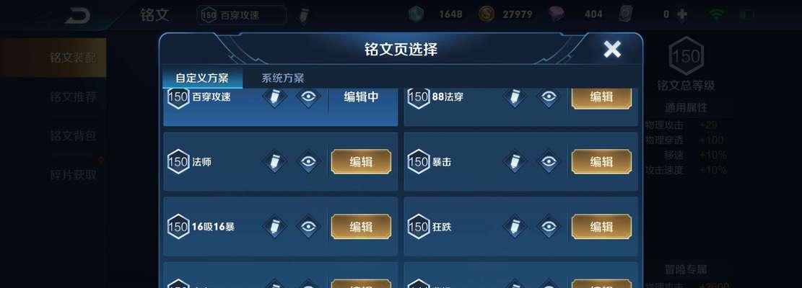This screenshot has width=802, height=288.
Task: View 88法穿 page via the eye icon
Action: click(x=549, y=97)
